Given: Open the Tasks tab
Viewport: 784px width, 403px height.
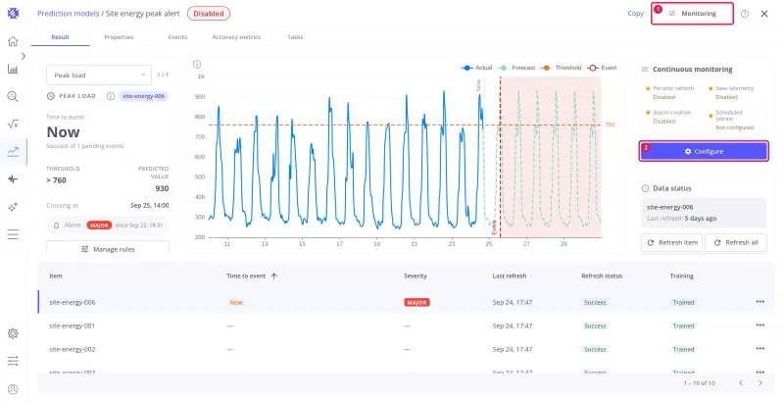Looking at the screenshot, I should (x=295, y=37).
